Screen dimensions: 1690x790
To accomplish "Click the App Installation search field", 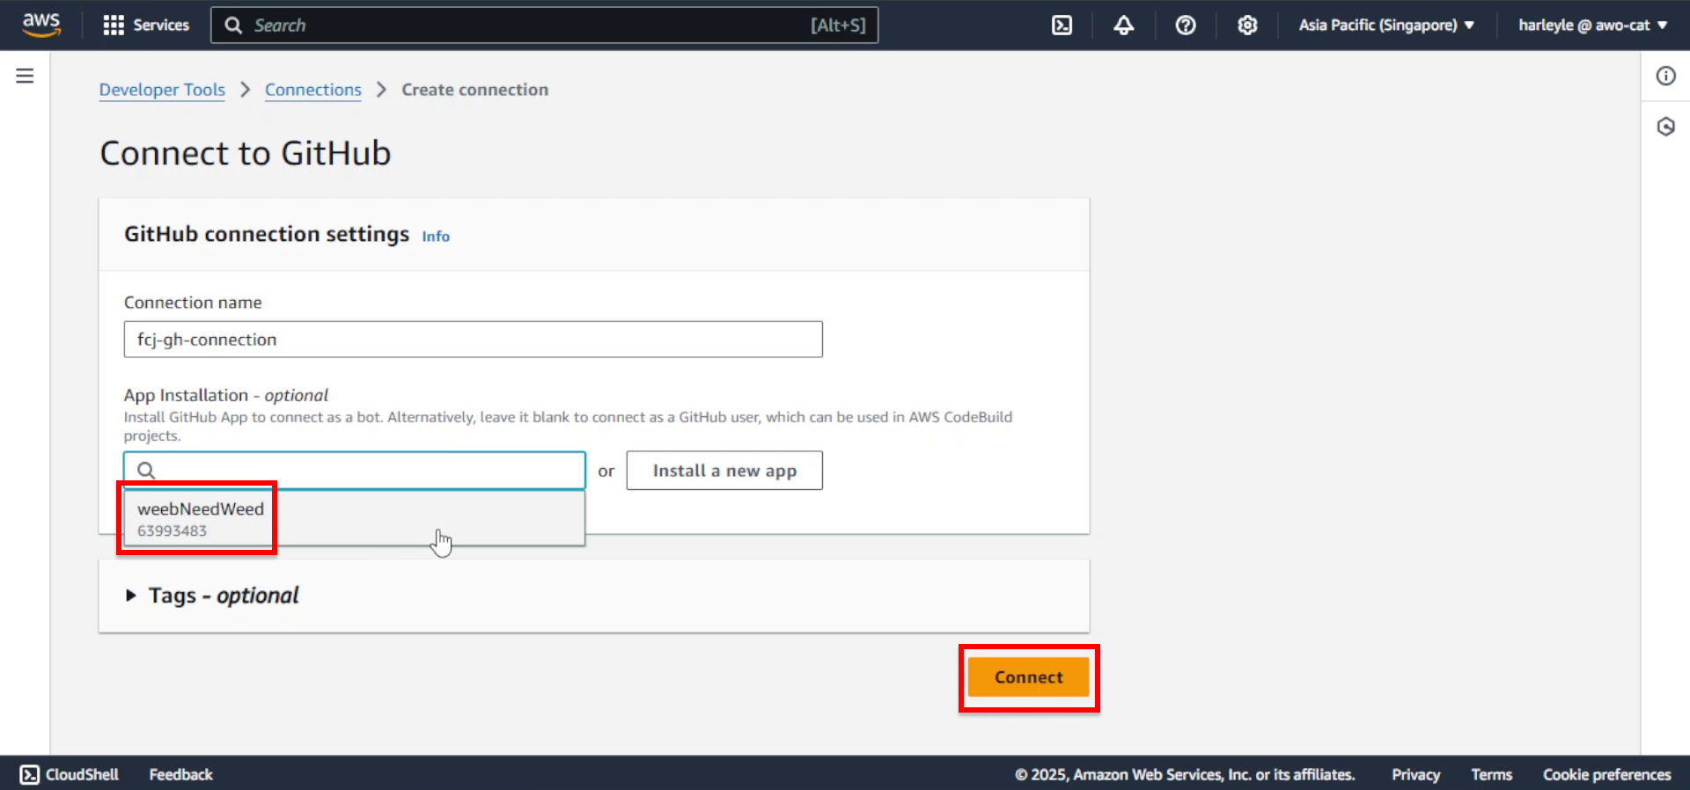I will (355, 471).
